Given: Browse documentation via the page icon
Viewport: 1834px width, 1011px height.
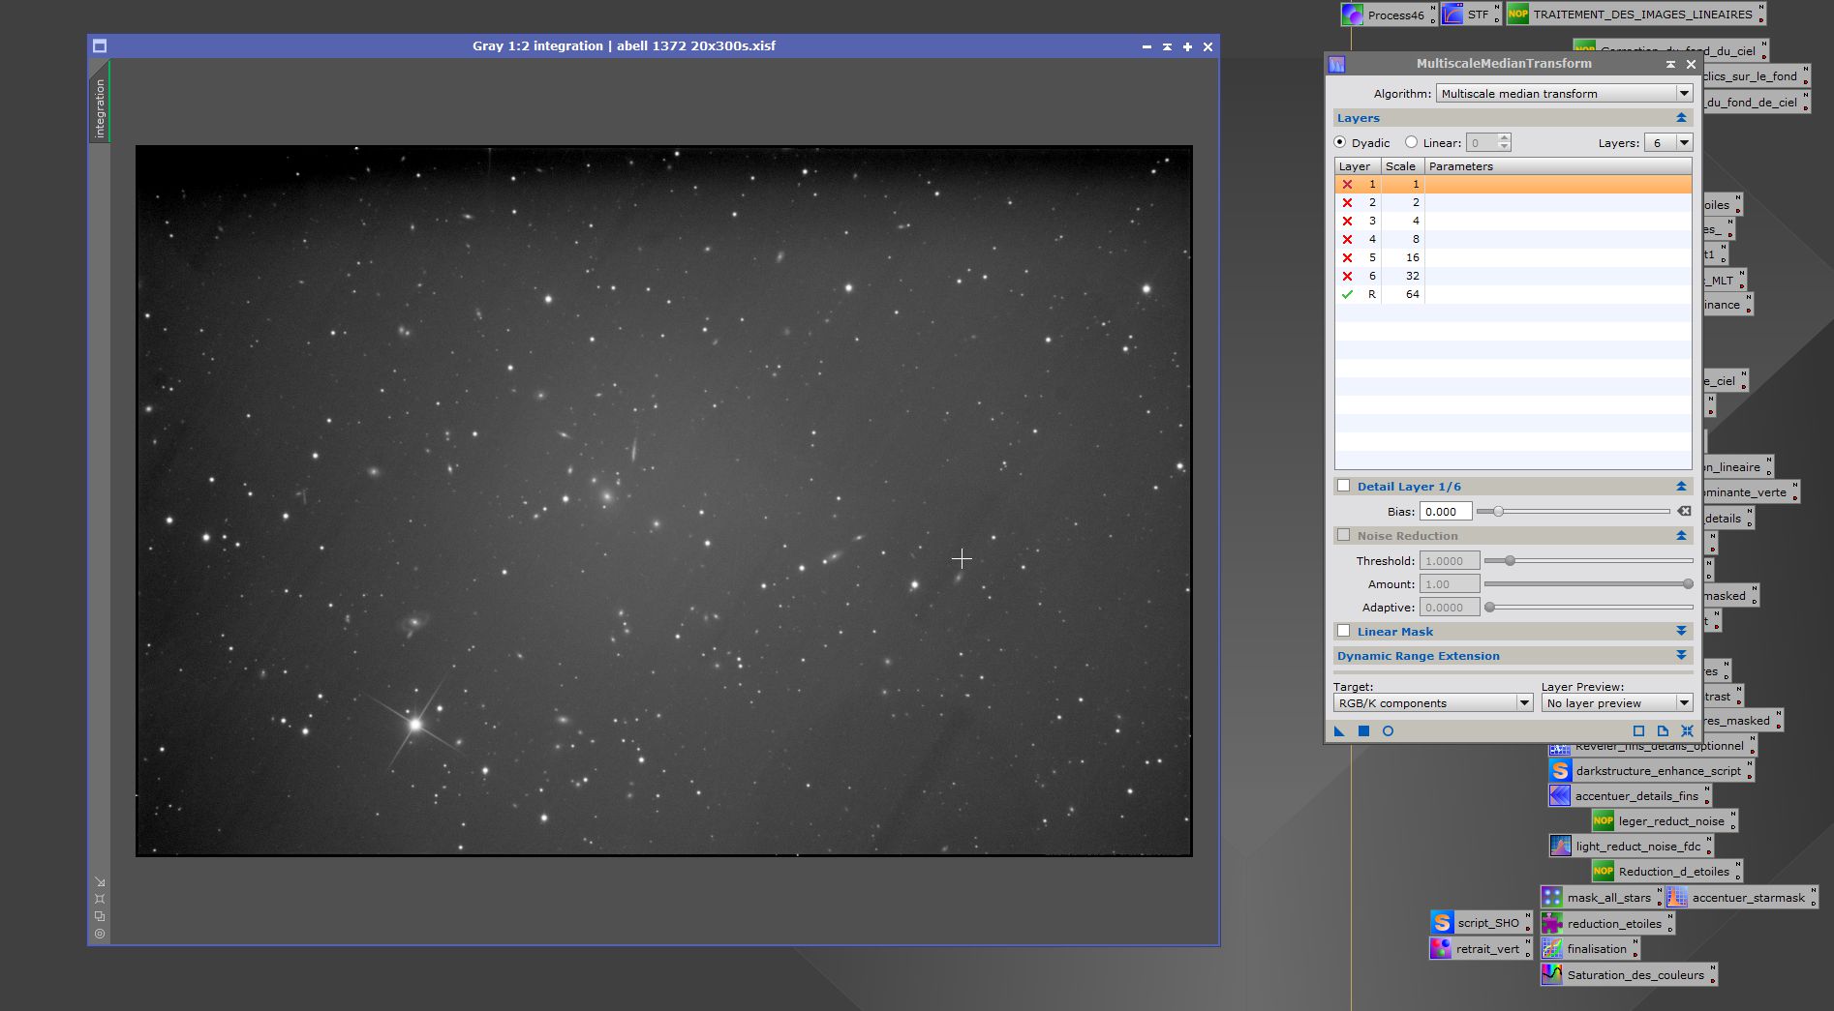Looking at the screenshot, I should tap(1663, 731).
